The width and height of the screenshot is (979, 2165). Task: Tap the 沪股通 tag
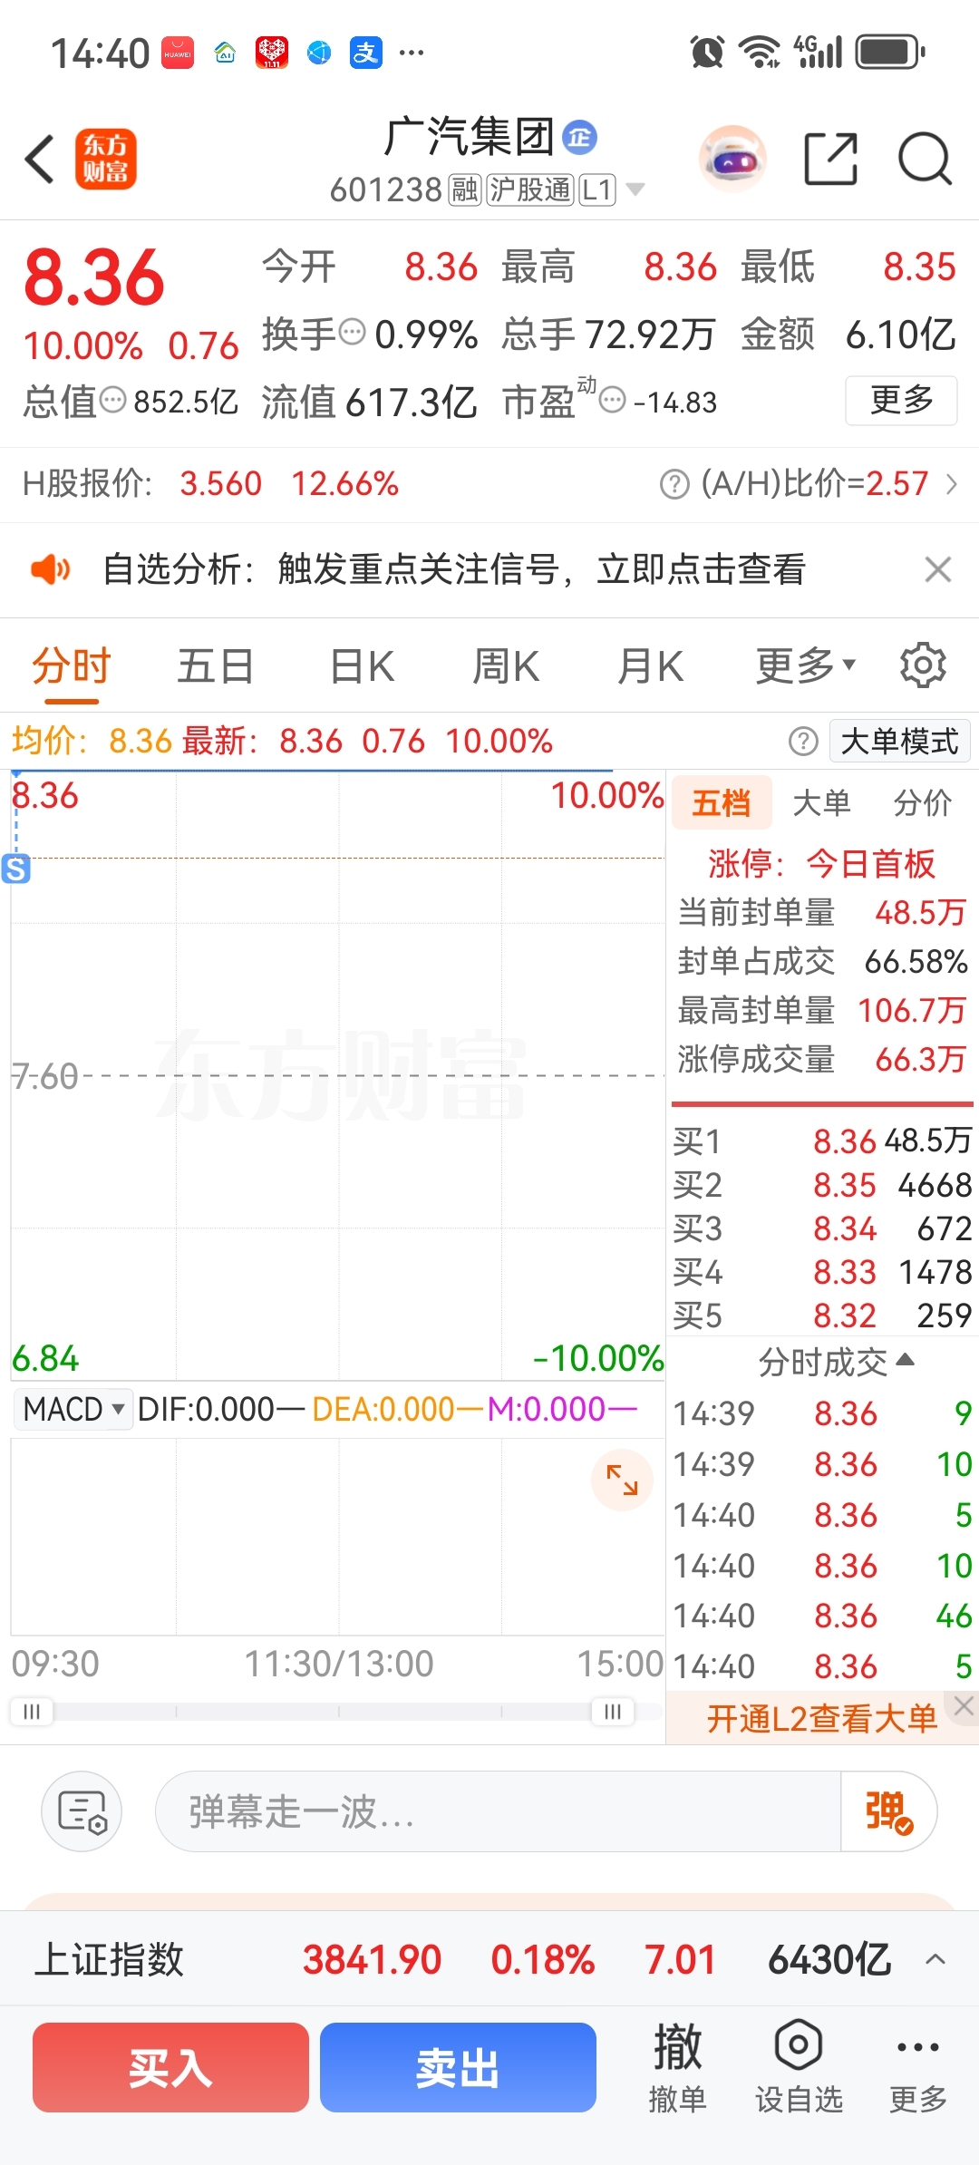click(x=531, y=189)
